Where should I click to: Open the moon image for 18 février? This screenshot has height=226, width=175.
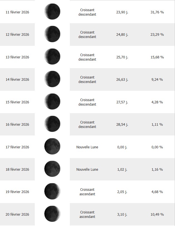[52, 169]
